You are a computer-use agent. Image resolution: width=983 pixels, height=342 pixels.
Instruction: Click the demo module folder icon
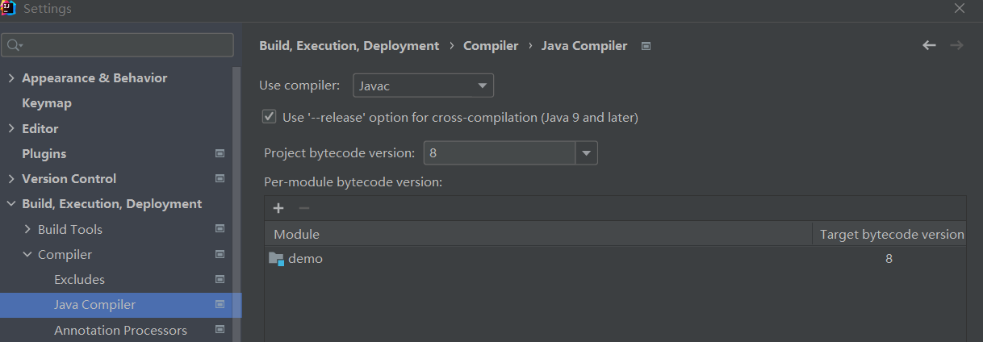pos(276,259)
